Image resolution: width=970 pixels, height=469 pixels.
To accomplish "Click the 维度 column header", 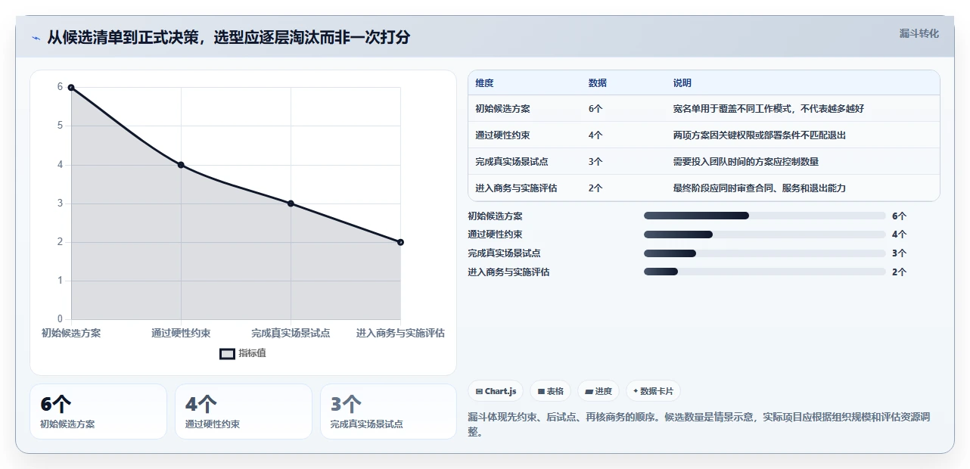I will pos(484,83).
